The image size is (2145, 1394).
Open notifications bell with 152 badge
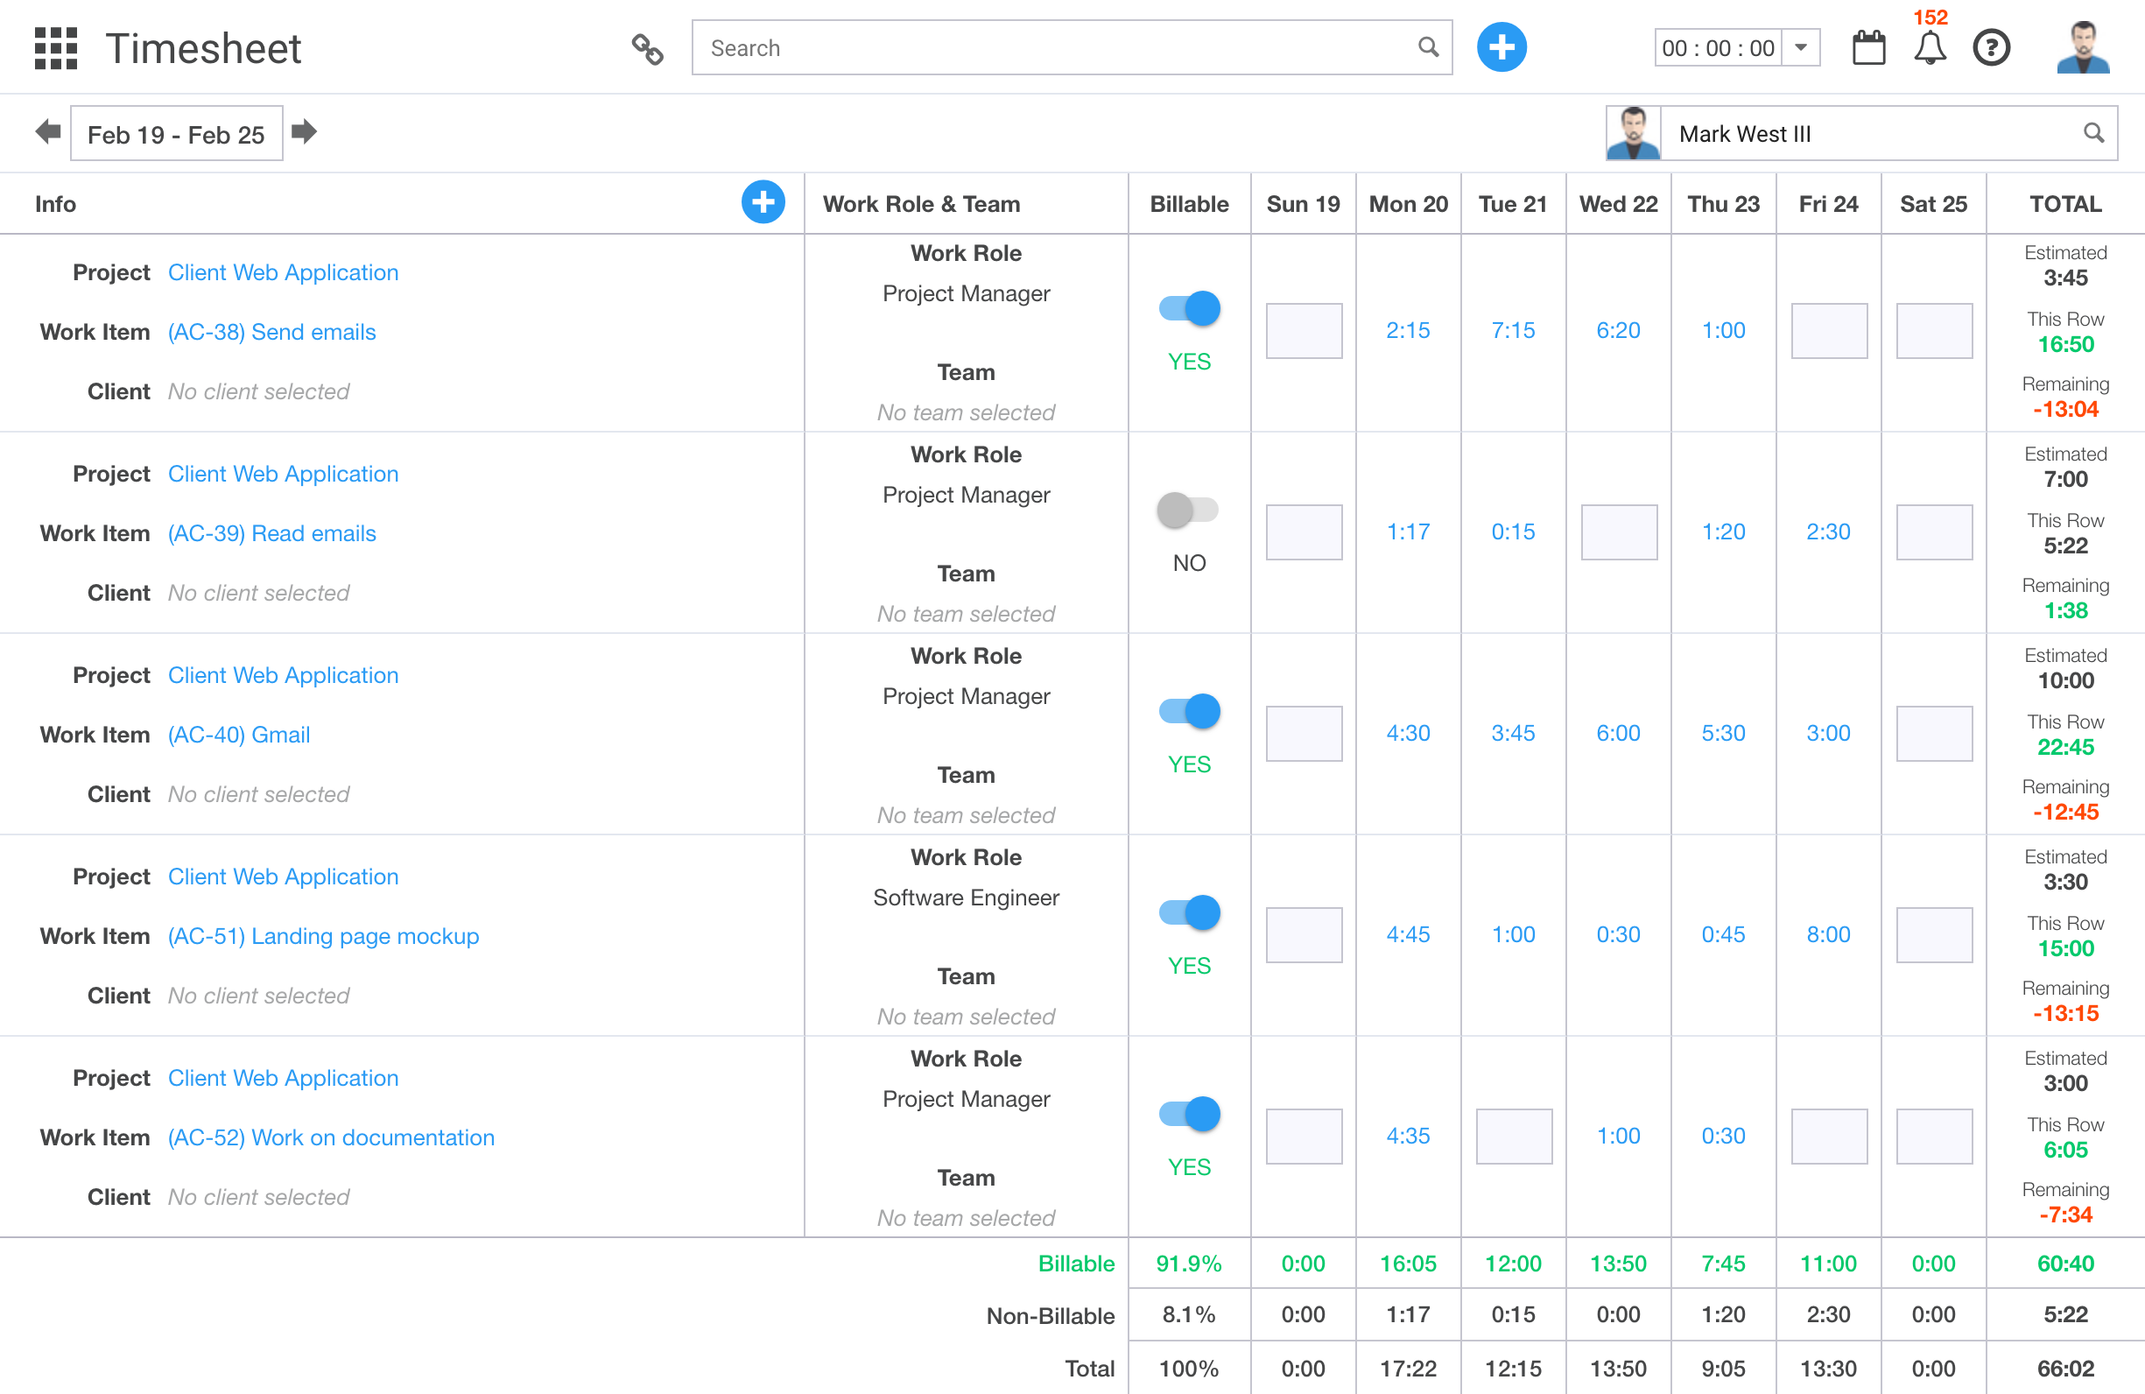(x=1930, y=48)
